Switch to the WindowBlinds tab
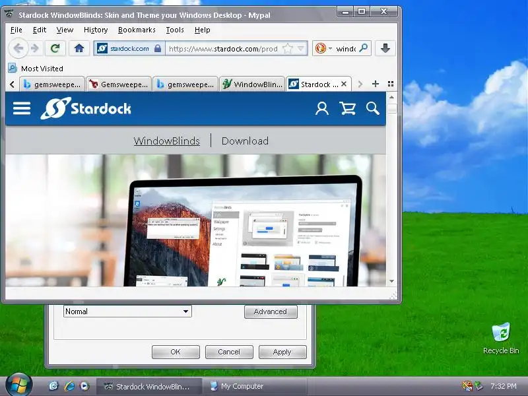The width and height of the screenshot is (528, 396). (x=252, y=84)
